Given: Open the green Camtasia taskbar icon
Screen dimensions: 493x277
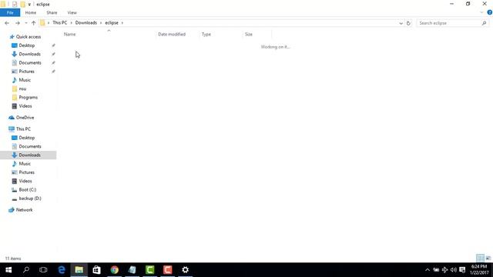Looking at the screenshot, I should tap(150, 270).
